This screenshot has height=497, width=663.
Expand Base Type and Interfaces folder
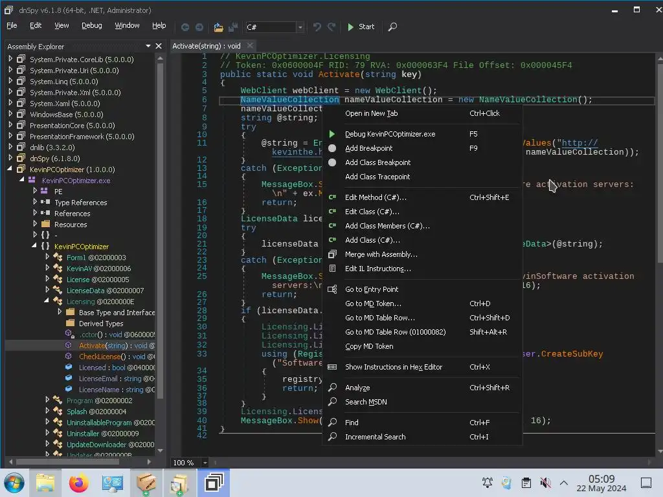tap(60, 311)
